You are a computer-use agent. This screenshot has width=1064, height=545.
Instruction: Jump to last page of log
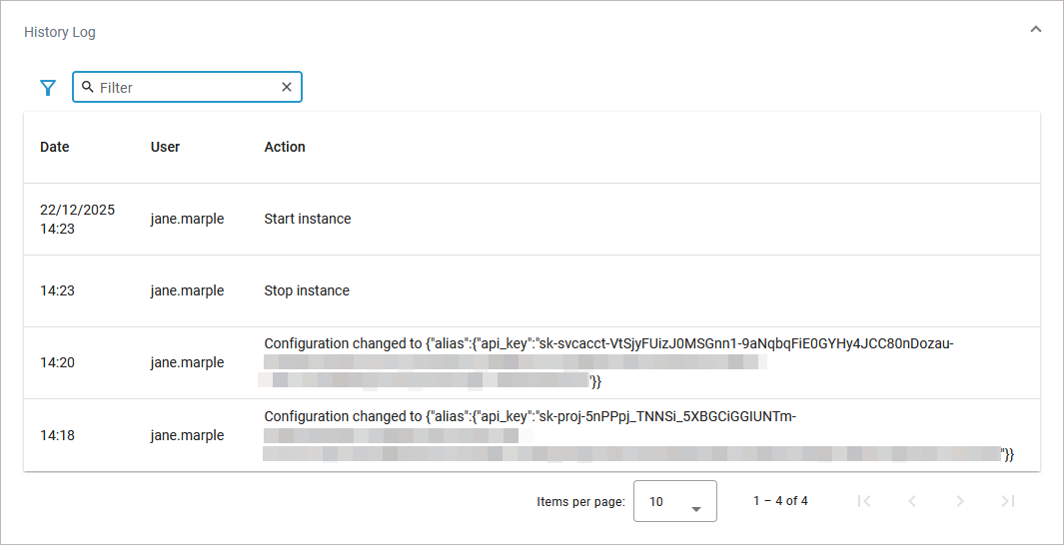pos(1008,501)
